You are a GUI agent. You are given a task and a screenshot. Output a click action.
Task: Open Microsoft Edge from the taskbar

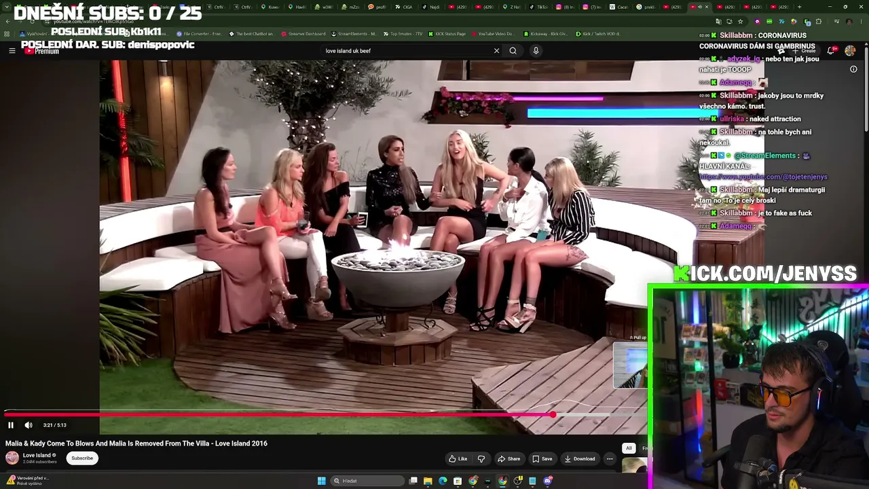pyautogui.click(x=443, y=481)
